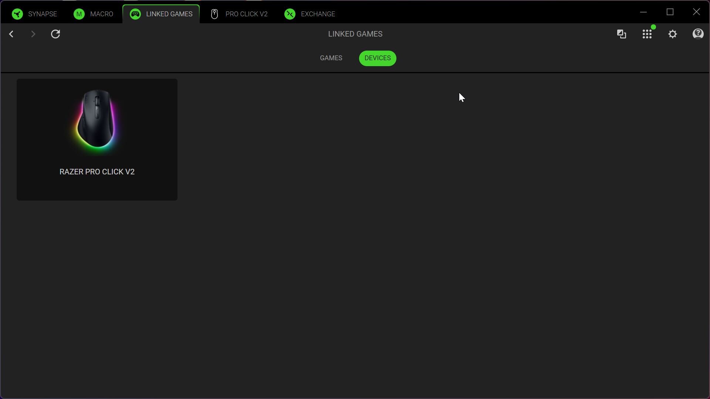The width and height of the screenshot is (710, 399).
Task: Switch to the Macro tab
Action: pos(93,14)
